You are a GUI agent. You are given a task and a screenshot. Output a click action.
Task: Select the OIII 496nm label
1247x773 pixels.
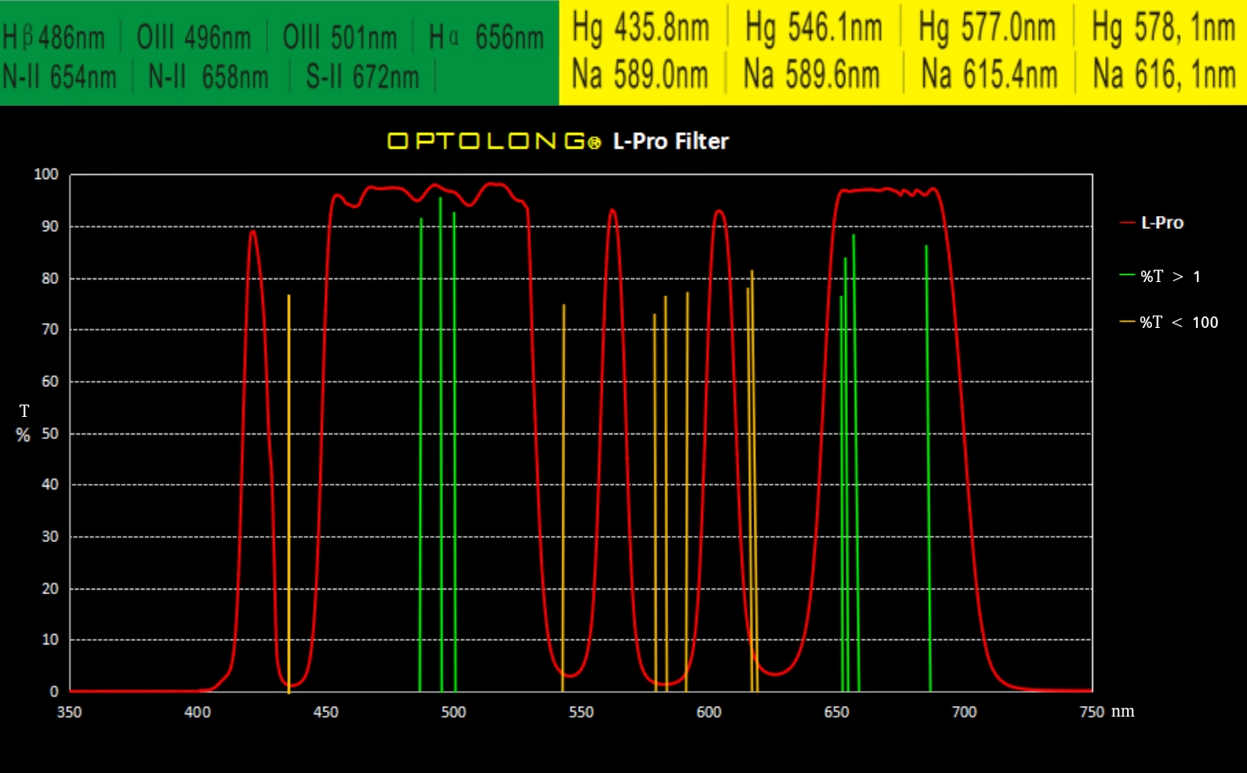(x=194, y=38)
